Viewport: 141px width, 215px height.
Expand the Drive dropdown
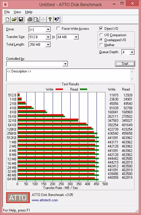coord(48,29)
